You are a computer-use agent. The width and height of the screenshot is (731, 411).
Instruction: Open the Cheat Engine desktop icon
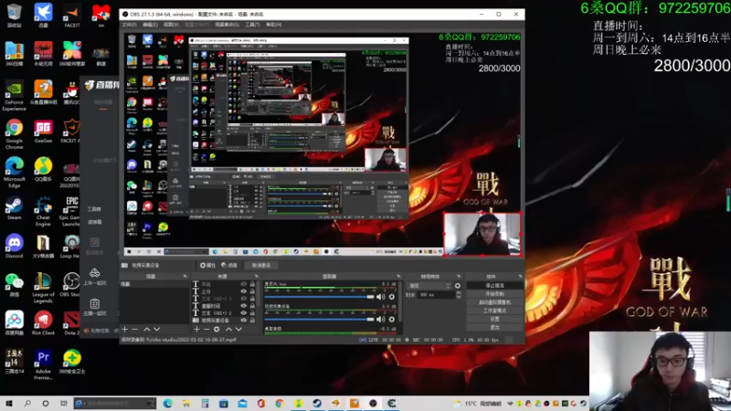[x=43, y=211]
